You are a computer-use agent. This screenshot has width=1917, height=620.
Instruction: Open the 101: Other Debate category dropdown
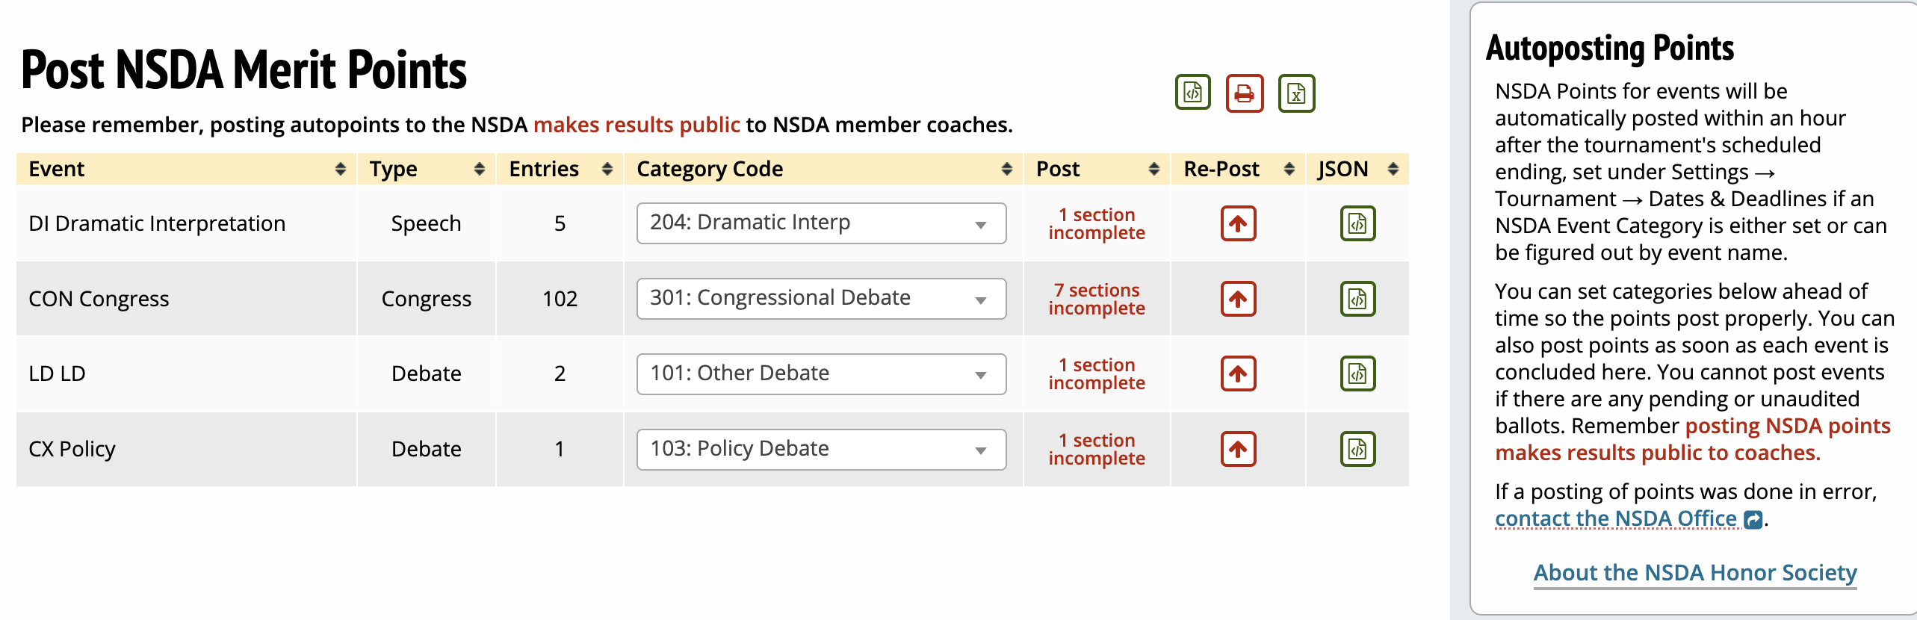[x=820, y=373]
